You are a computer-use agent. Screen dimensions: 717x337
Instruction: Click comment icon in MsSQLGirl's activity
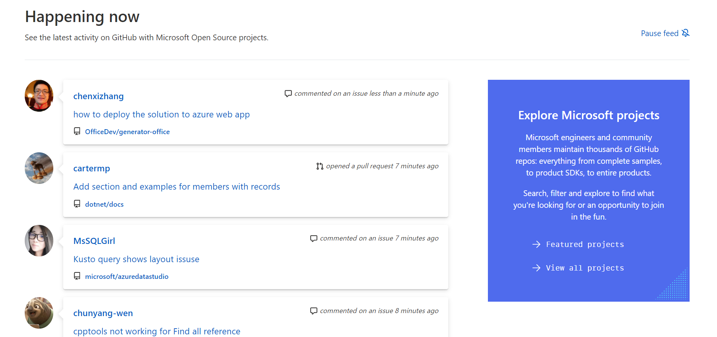pos(314,238)
